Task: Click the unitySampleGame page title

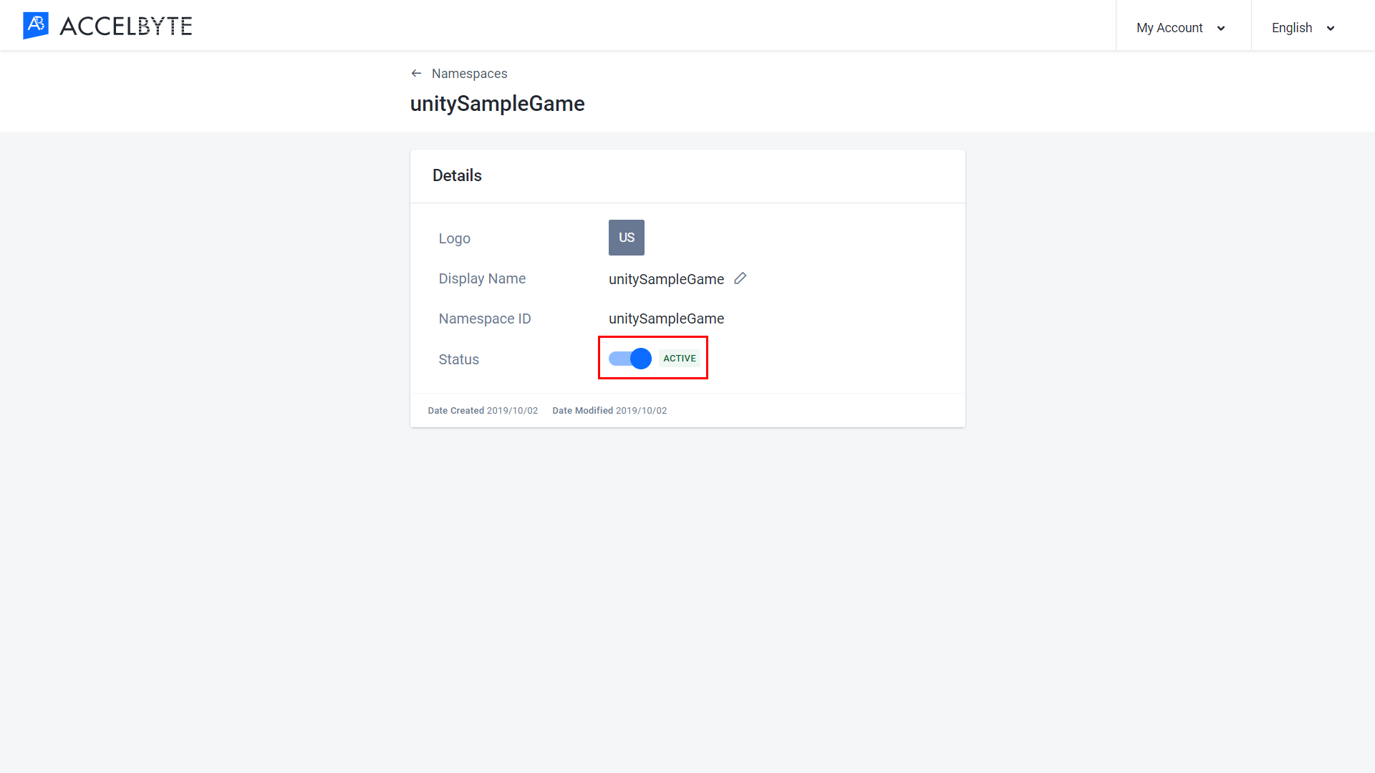Action: click(x=497, y=104)
